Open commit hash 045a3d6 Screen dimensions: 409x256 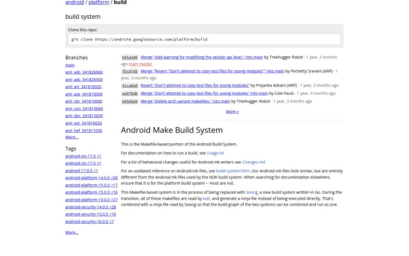pyautogui.click(x=130, y=57)
